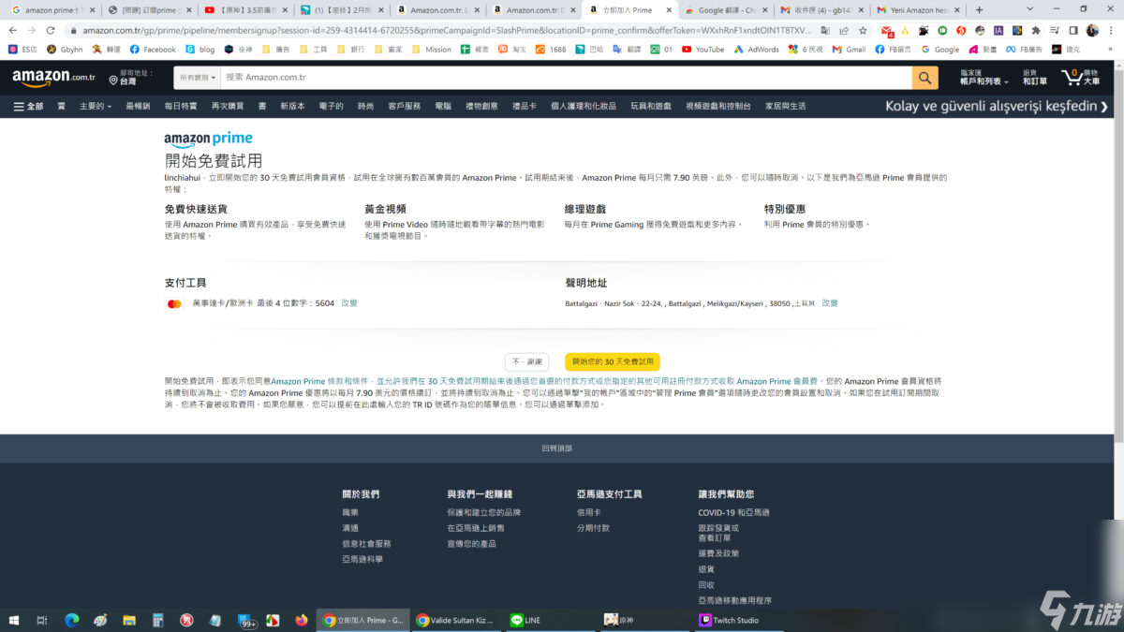Screen dimensions: 1124x632
Task: Open the YouTube bookmark
Action: pyautogui.click(x=702, y=49)
